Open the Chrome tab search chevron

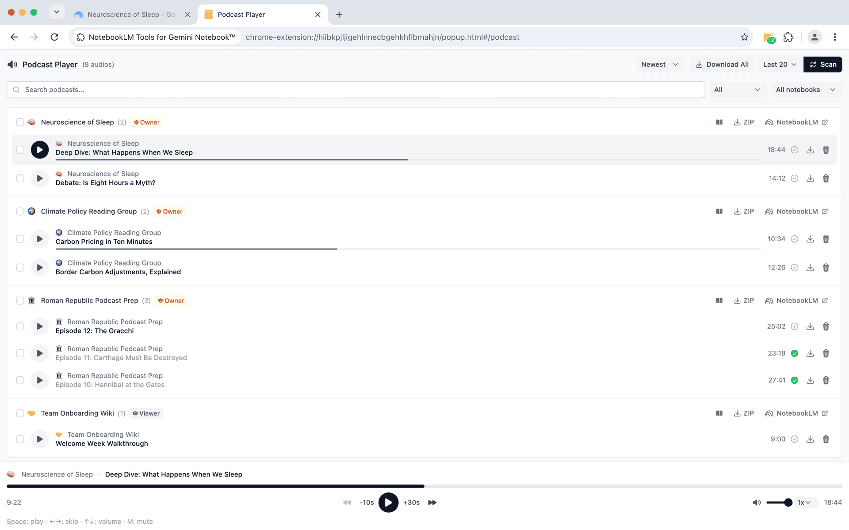pyautogui.click(x=57, y=12)
